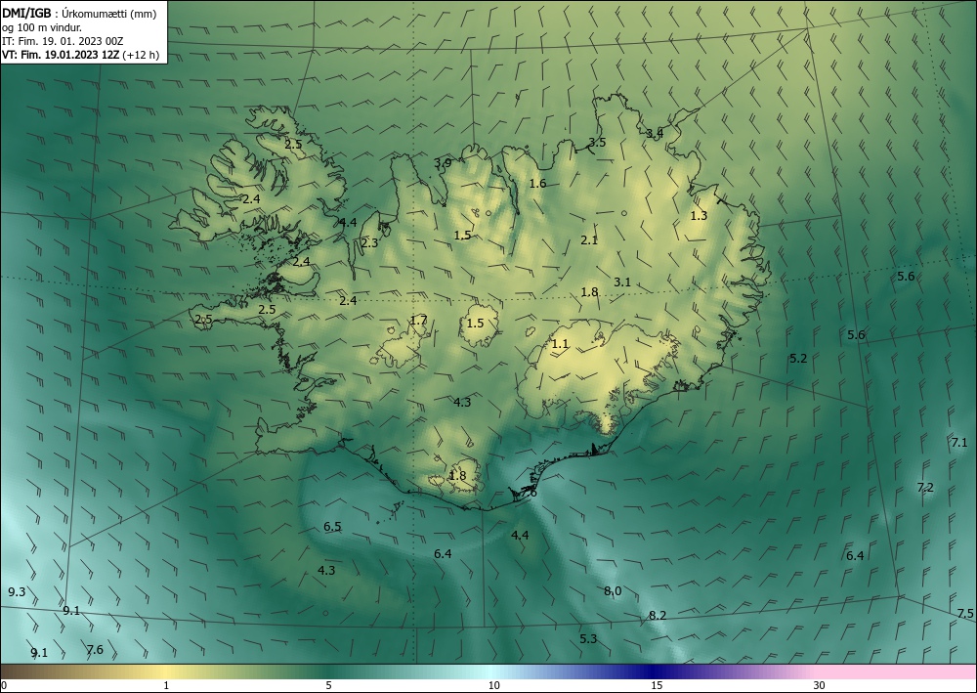Click the 2.1 value on the map

[x=589, y=239]
